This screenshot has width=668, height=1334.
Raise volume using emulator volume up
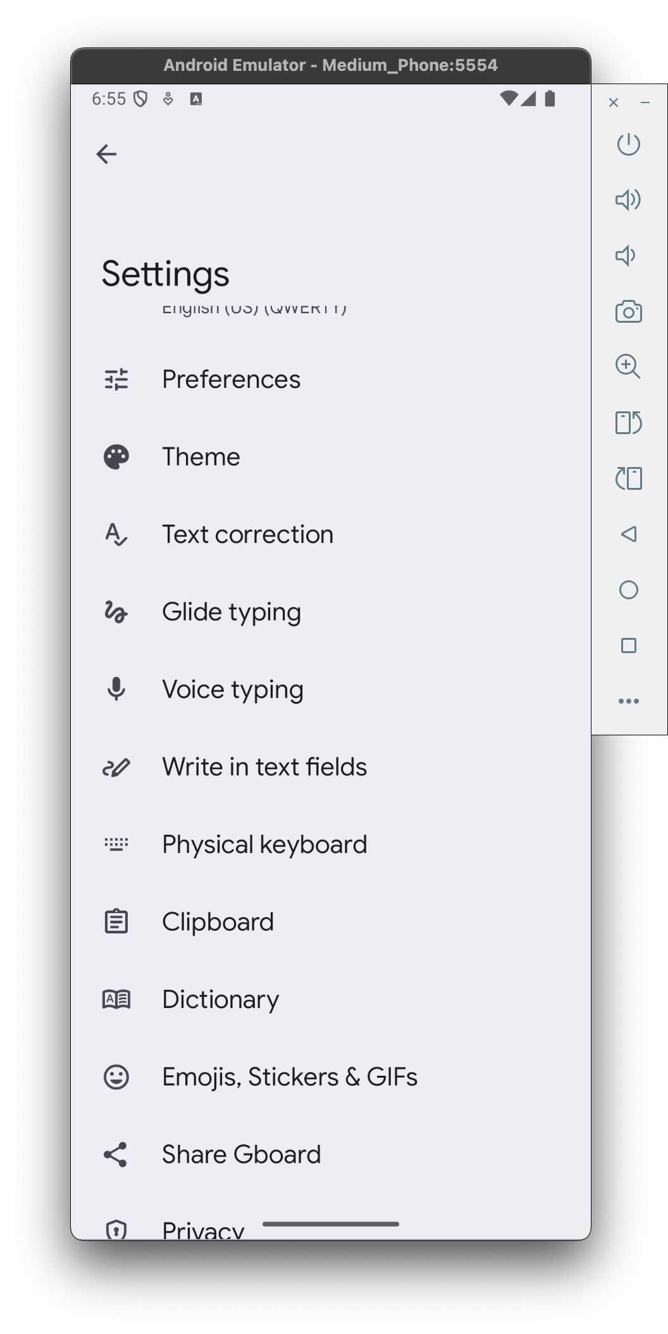(x=628, y=200)
